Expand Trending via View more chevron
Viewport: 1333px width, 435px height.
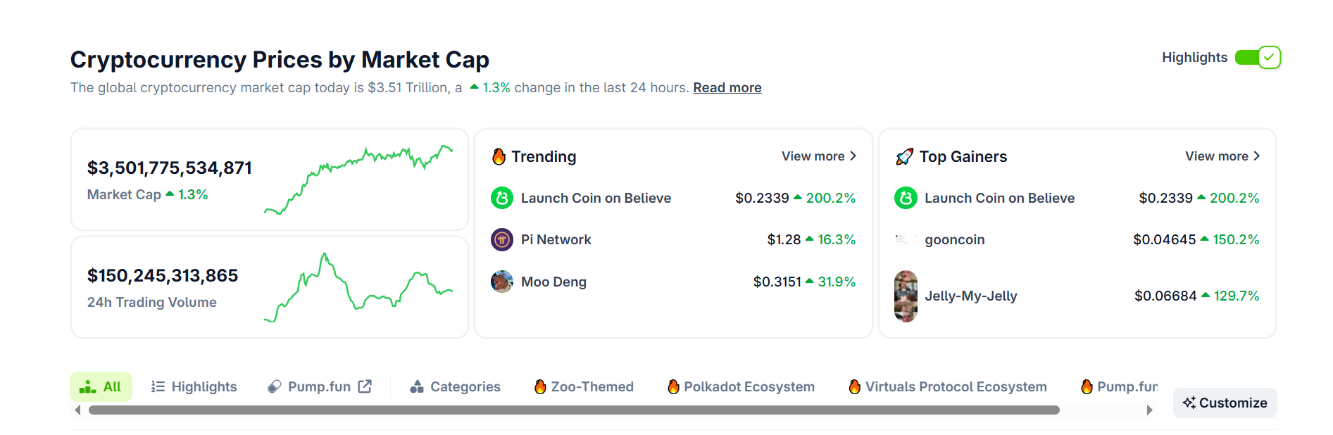(853, 156)
